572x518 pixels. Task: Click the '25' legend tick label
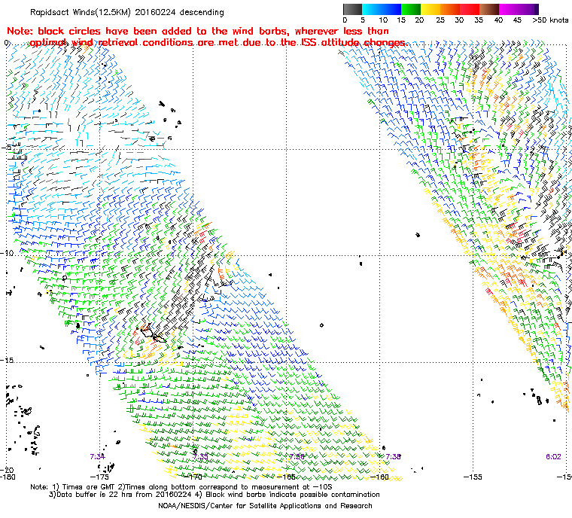click(440, 20)
